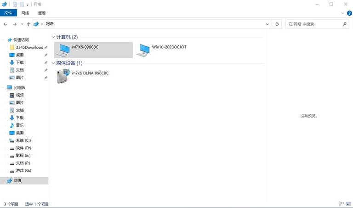The height and width of the screenshot is (208, 353).
Task: Click the New folder quick access icon
Action: tap(22, 4)
